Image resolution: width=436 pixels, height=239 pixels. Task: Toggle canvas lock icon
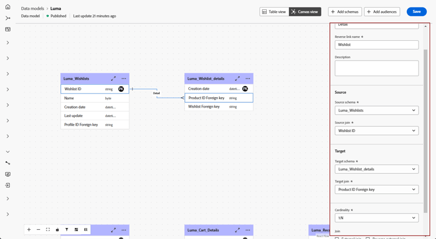(58, 230)
